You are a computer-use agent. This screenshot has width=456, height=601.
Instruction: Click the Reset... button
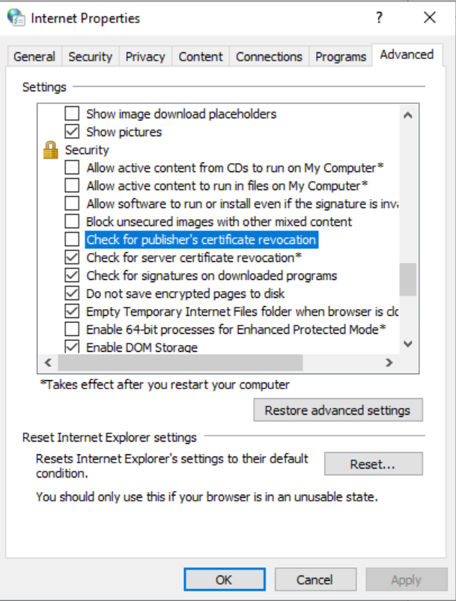click(x=373, y=464)
